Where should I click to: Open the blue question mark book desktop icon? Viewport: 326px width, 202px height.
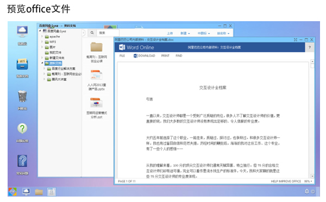point(22,161)
